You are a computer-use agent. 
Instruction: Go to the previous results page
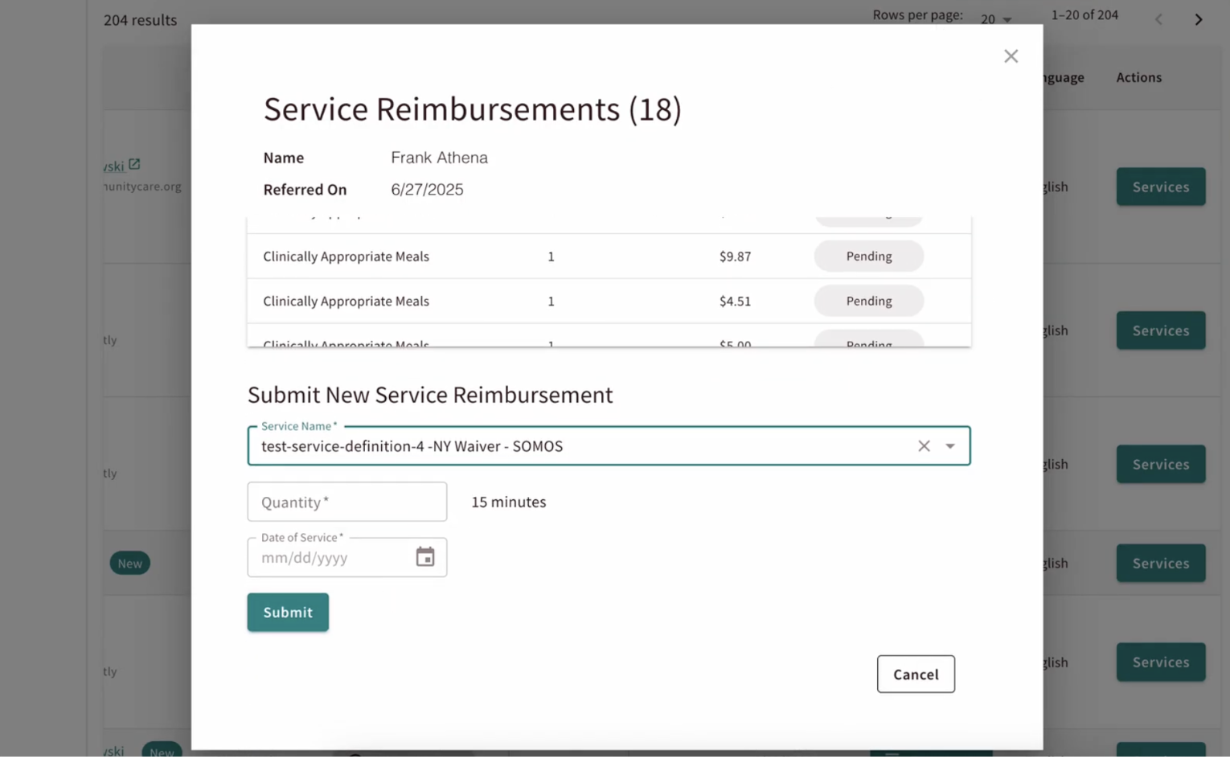tap(1158, 19)
